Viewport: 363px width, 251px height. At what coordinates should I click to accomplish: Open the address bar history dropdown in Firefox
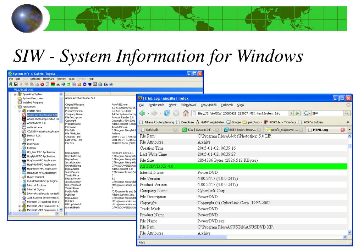point(291,113)
